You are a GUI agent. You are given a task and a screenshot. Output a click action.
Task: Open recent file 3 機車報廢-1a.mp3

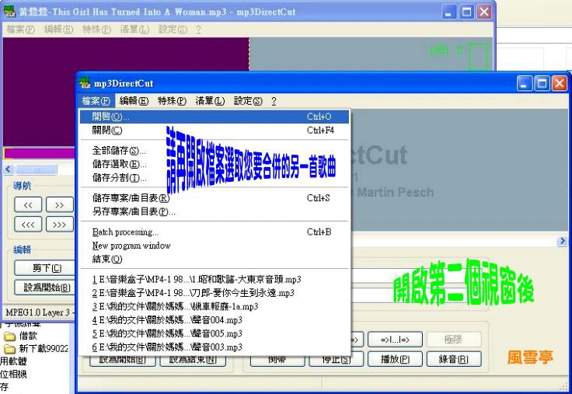(x=214, y=306)
